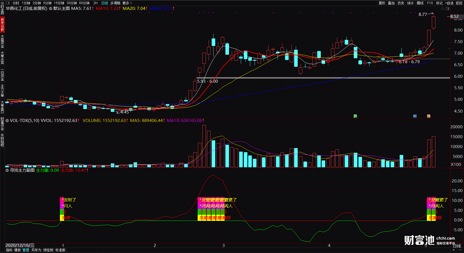Screen dimensions: 464x253
Task: Open 历史 history
Action: 401,3
